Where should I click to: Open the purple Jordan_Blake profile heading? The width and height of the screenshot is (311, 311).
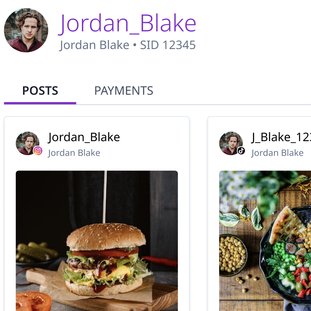(127, 24)
